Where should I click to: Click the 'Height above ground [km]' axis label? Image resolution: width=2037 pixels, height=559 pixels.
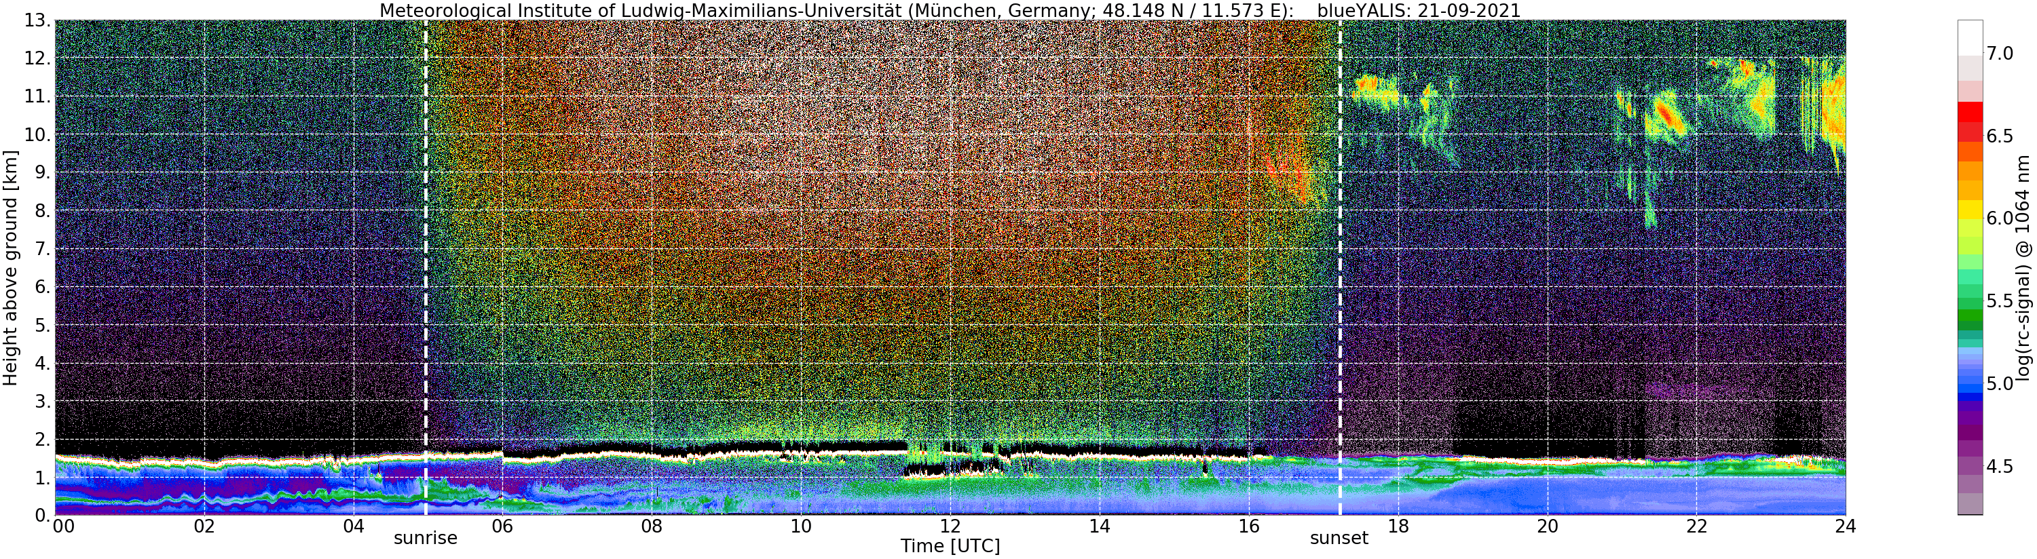click(x=10, y=267)
